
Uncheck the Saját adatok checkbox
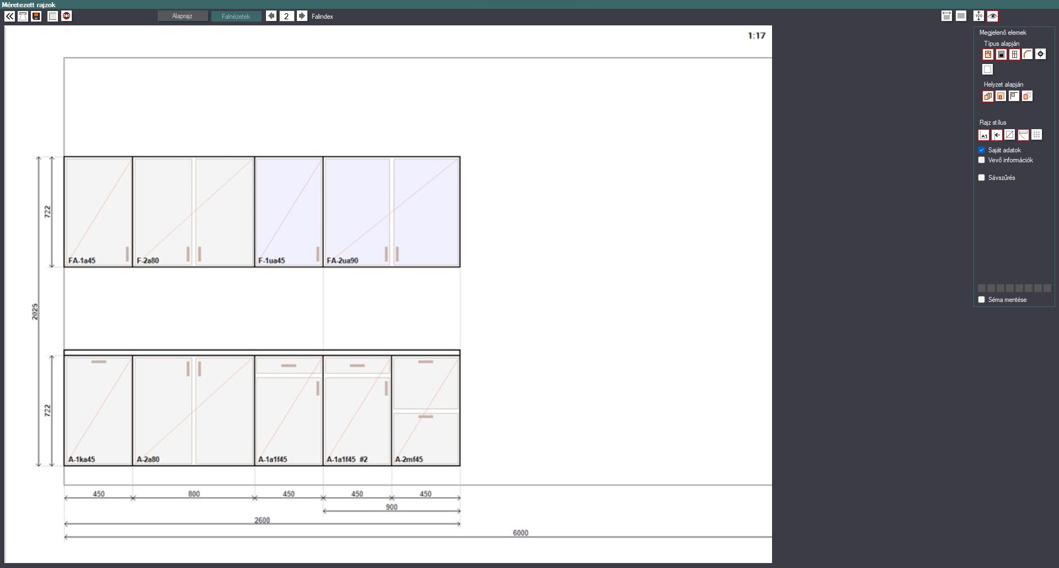pyautogui.click(x=981, y=150)
